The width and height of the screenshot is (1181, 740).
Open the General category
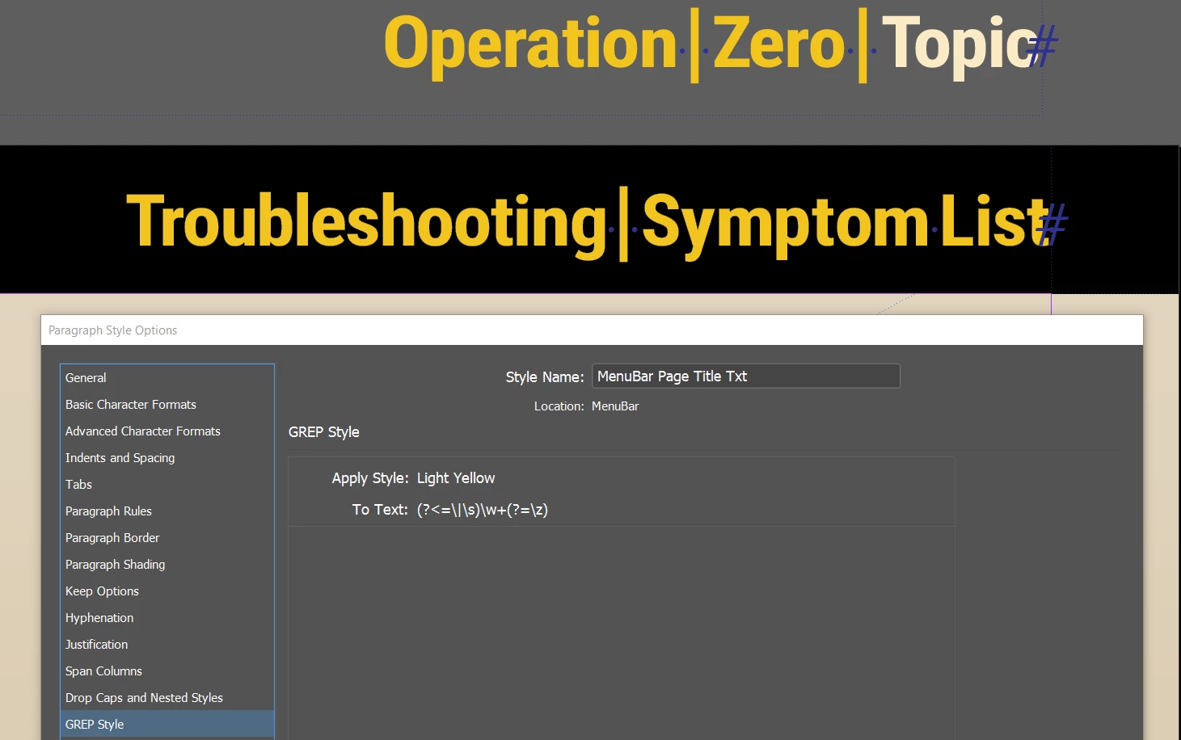point(167,378)
